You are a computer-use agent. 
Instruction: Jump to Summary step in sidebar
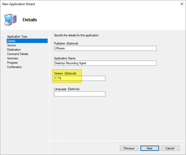point(13,58)
